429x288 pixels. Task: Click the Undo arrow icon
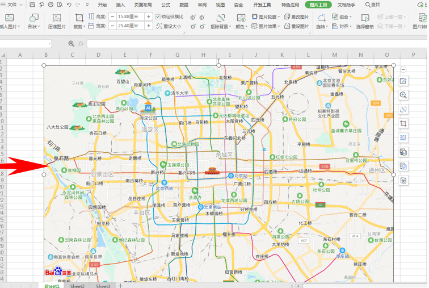(x=69, y=5)
